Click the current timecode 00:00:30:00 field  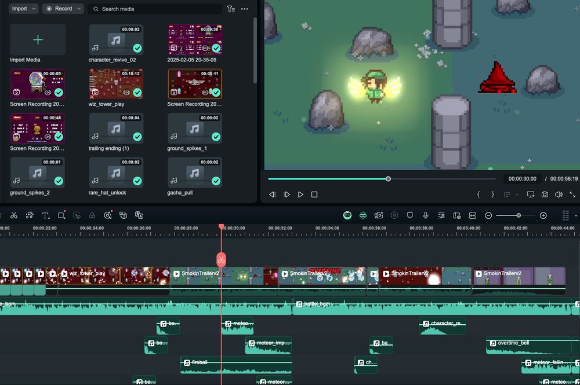522,179
